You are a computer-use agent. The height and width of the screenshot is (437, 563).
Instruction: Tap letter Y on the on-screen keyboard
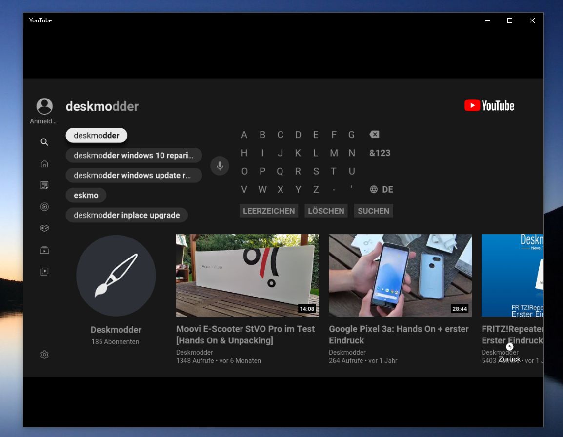[x=298, y=189]
